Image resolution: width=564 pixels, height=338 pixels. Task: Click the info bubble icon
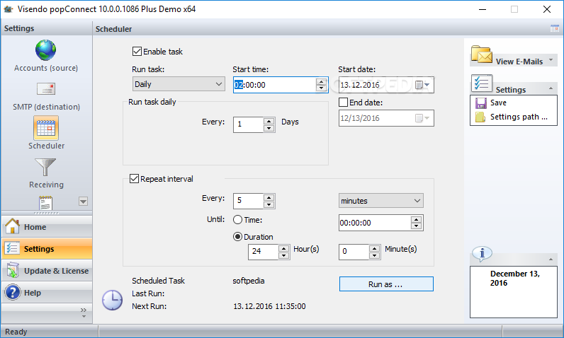[x=482, y=254]
